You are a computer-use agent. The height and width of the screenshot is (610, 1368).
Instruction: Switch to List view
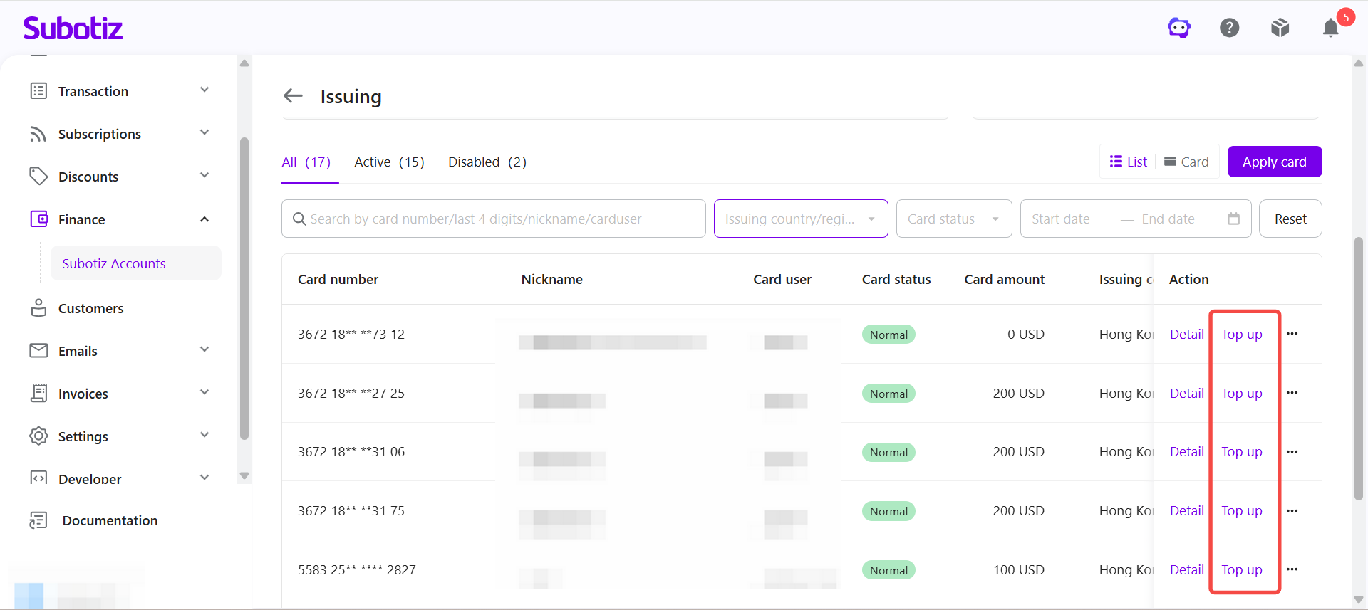[x=1129, y=162]
